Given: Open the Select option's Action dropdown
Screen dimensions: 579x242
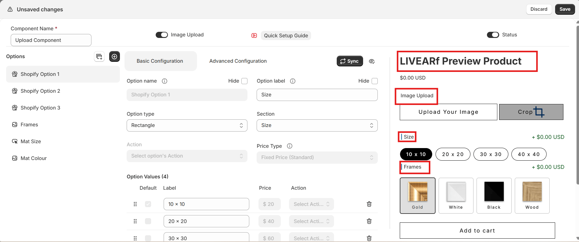Looking at the screenshot, I should pyautogui.click(x=187, y=156).
